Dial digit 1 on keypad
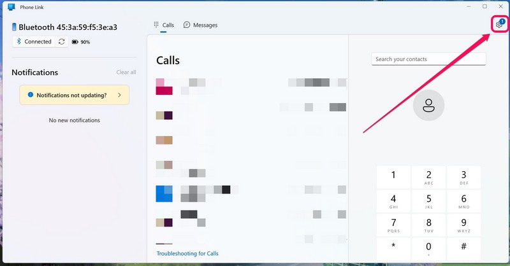 pos(393,178)
